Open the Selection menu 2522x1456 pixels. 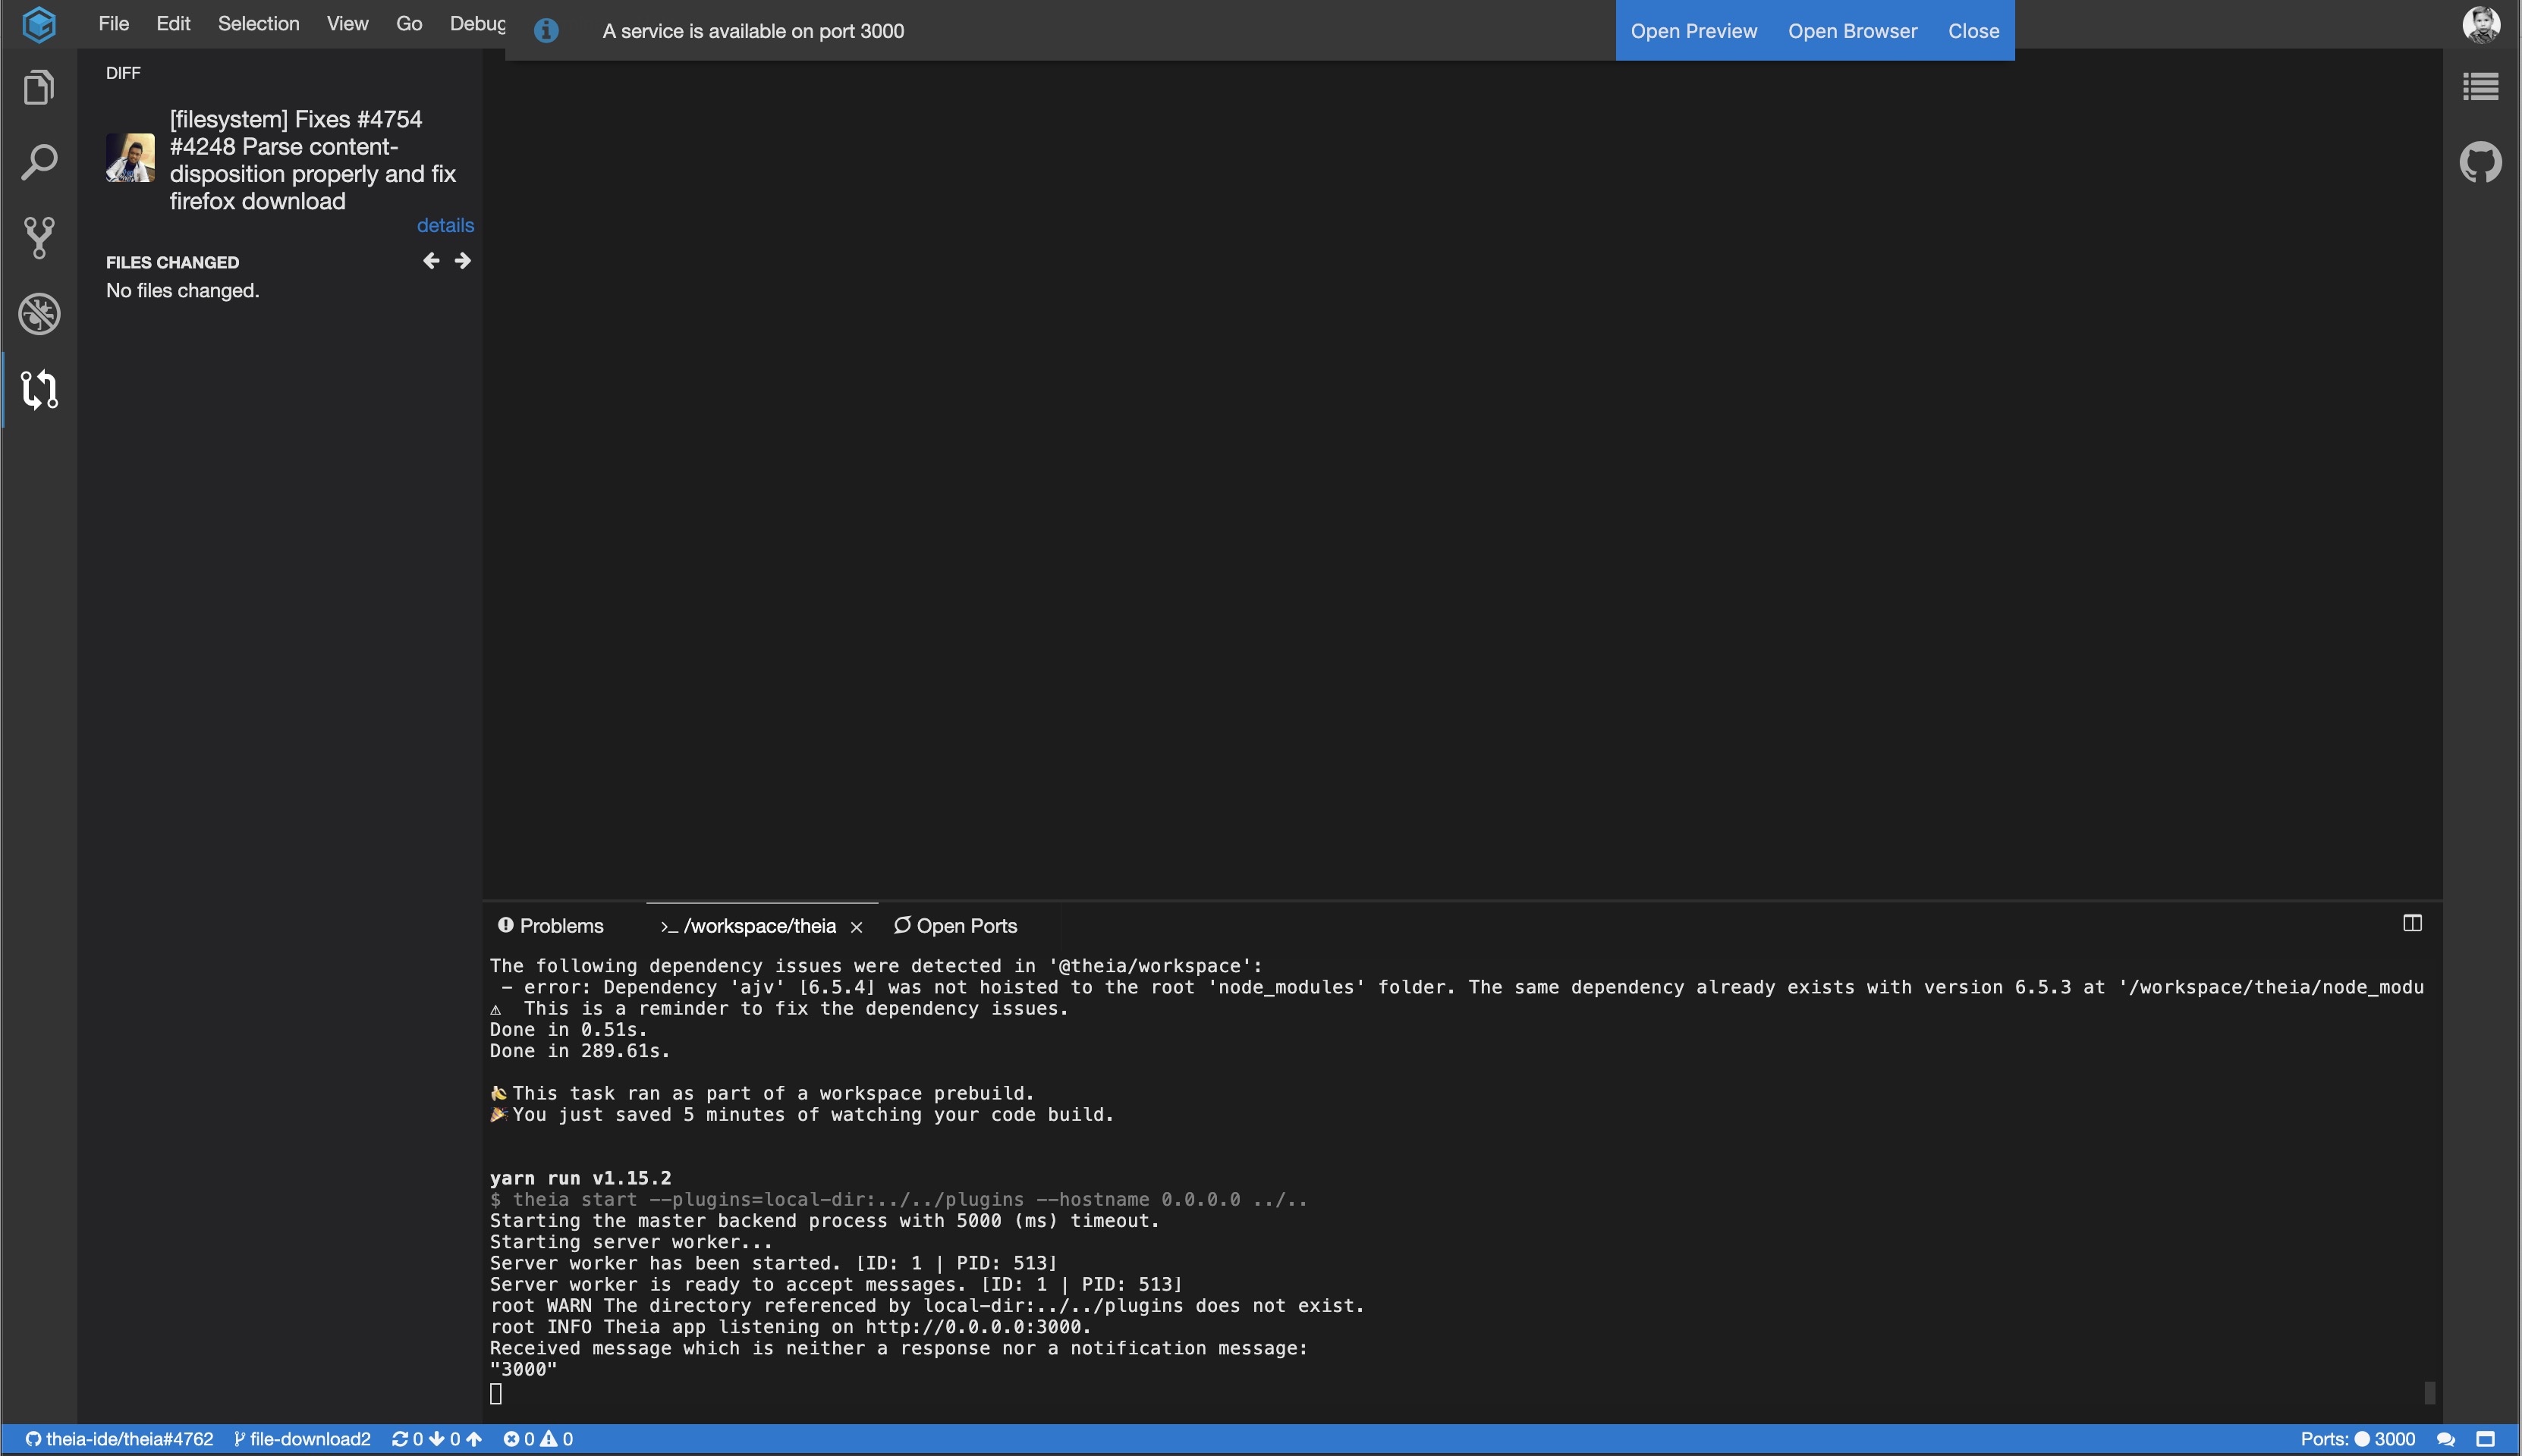click(258, 24)
